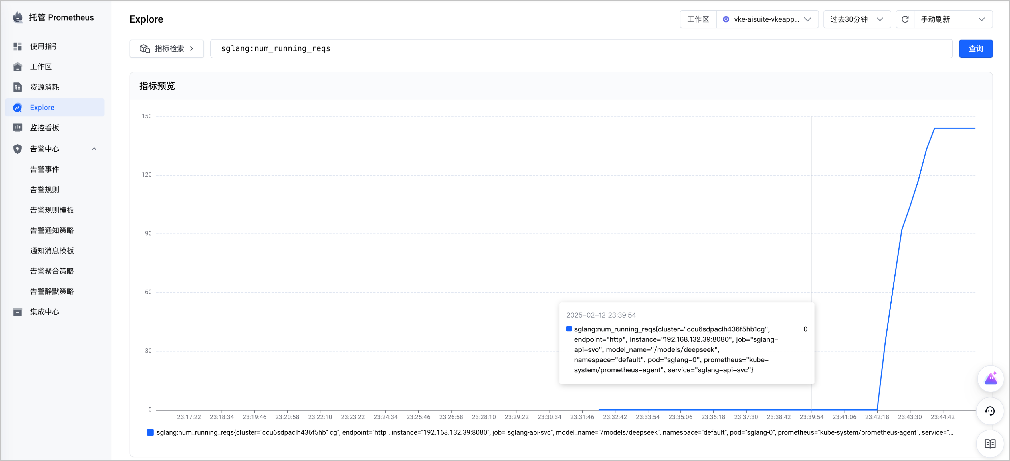Viewport: 1010px width, 461px height.
Task: Click the 集成中心 box icon
Action: pyautogui.click(x=18, y=312)
